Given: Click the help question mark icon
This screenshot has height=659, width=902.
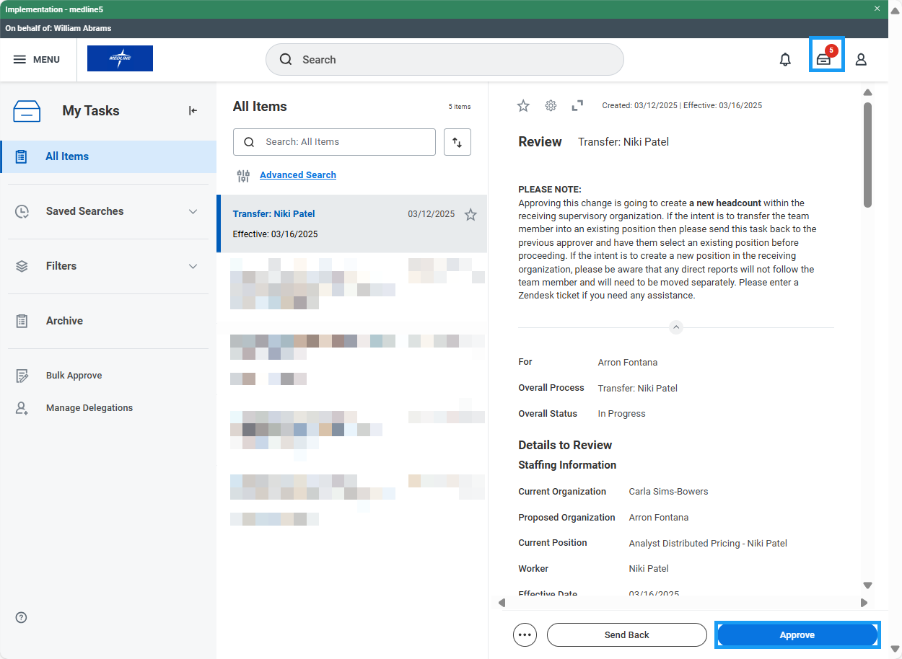Looking at the screenshot, I should [x=20, y=617].
